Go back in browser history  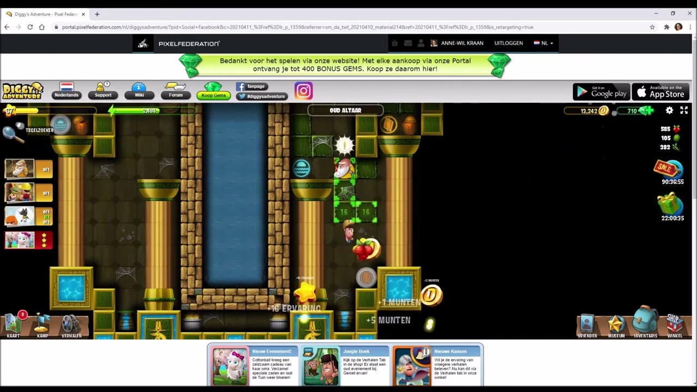tap(7, 27)
